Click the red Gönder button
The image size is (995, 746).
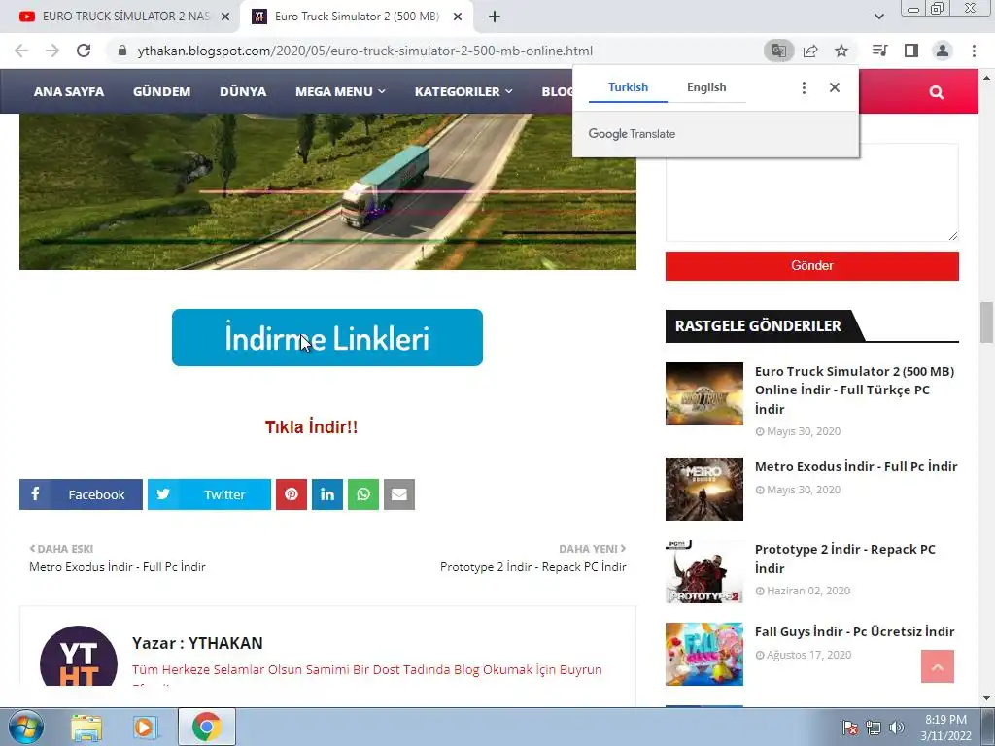tap(812, 266)
